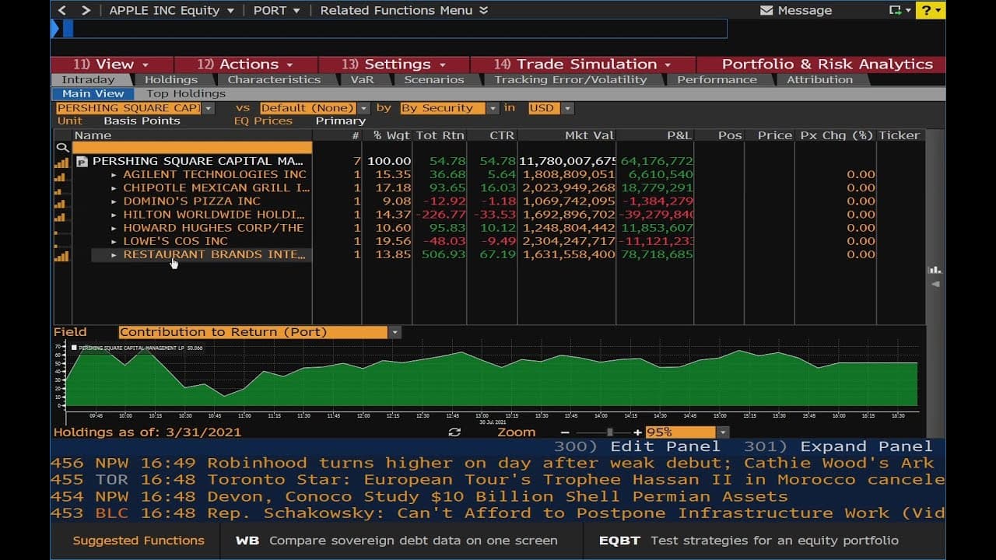Click the zoom out minus icon

tap(565, 432)
